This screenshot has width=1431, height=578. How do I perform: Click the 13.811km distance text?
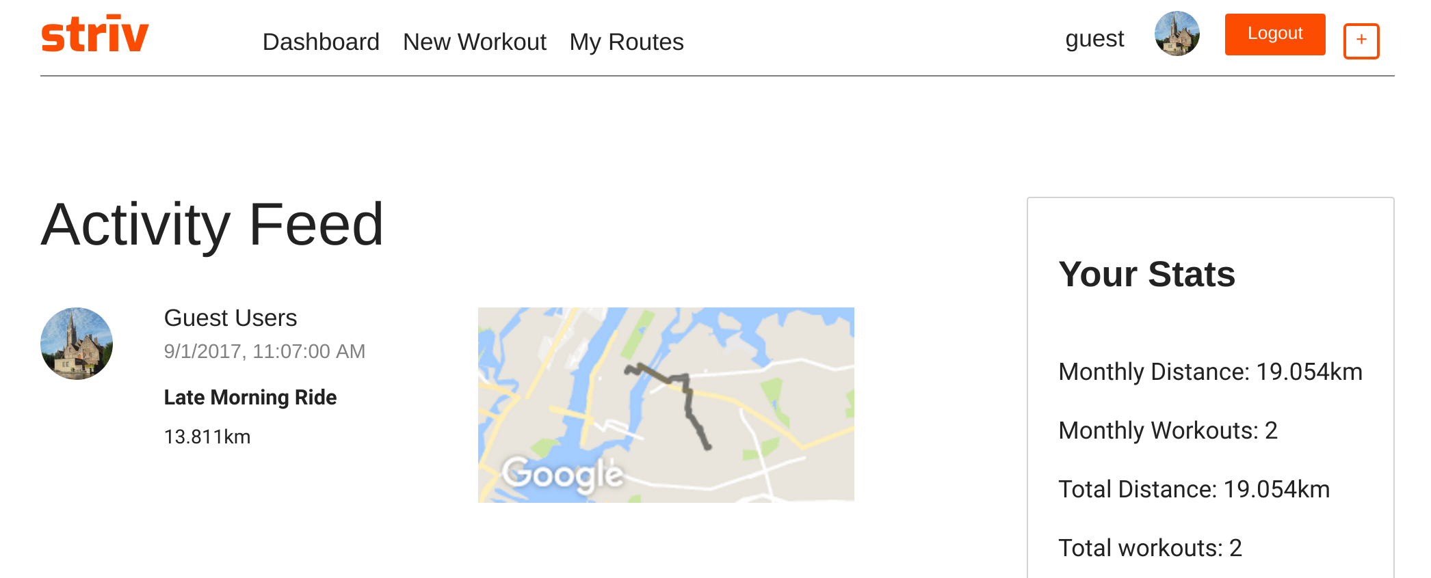[207, 437]
